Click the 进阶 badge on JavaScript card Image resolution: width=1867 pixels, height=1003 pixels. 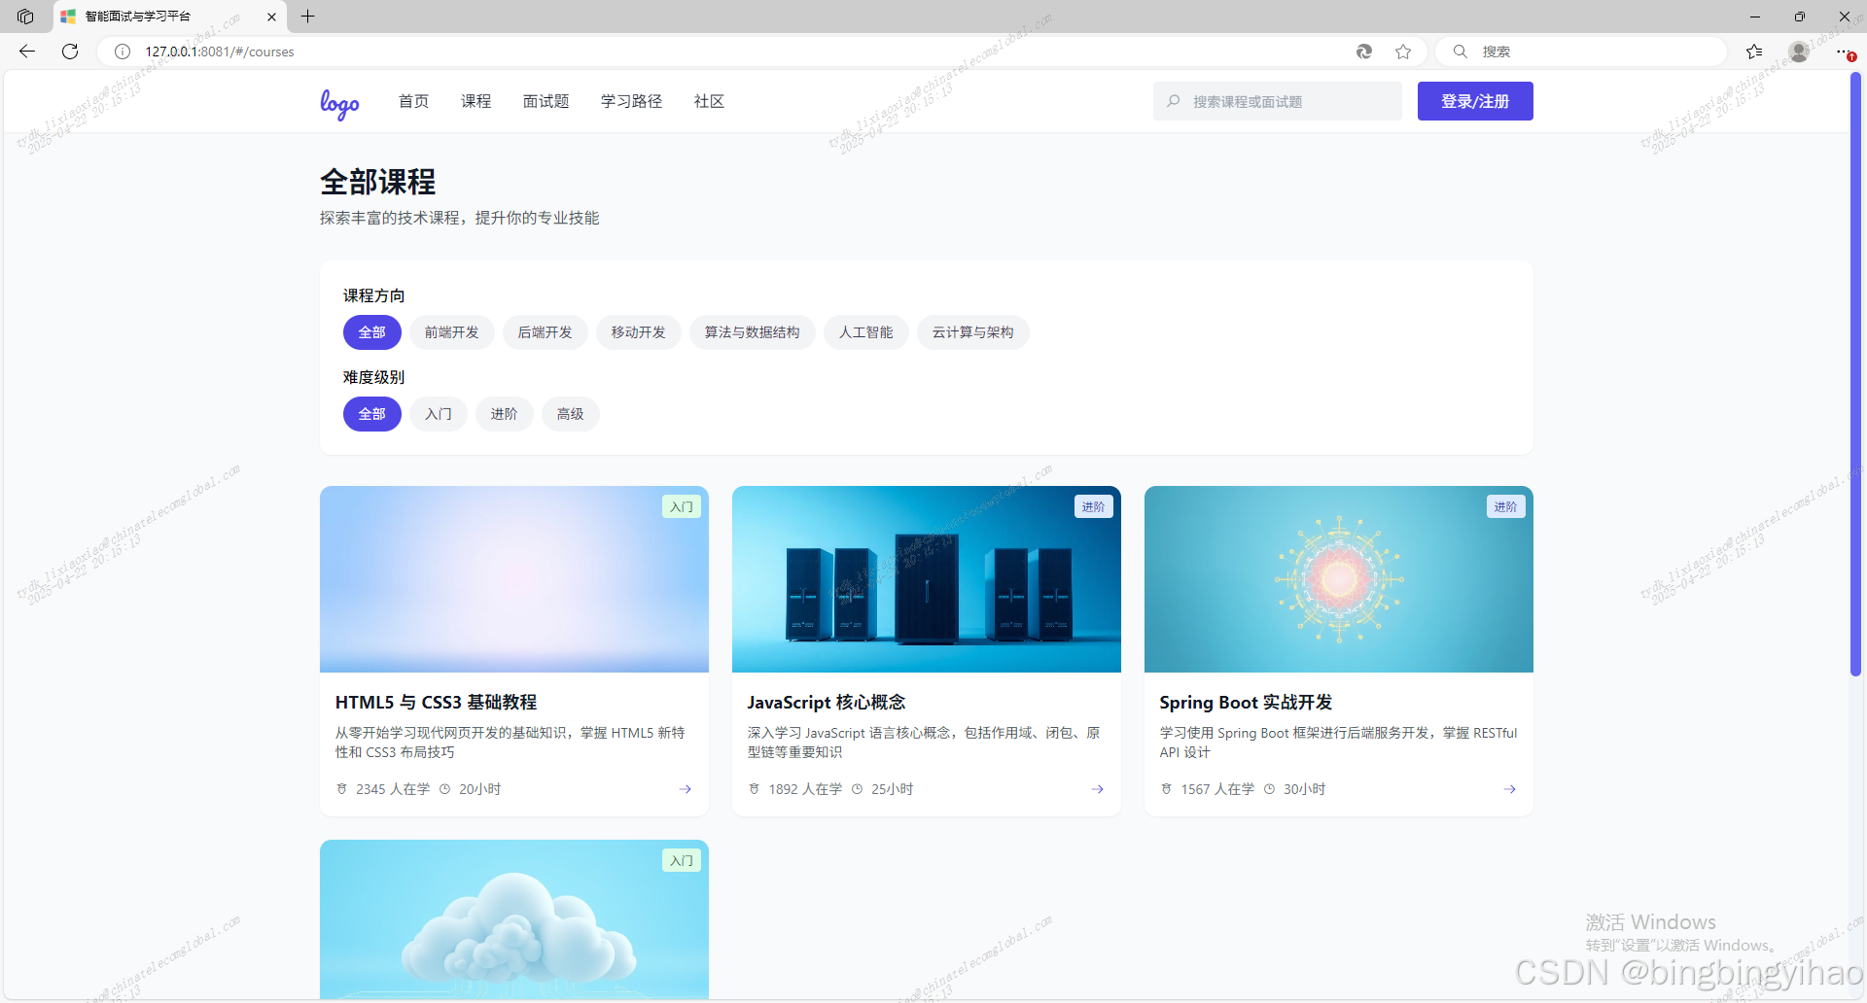[1094, 506]
